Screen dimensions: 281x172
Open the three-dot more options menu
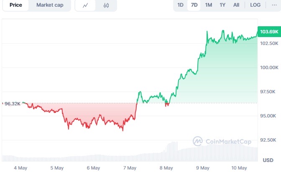(x=274, y=5)
